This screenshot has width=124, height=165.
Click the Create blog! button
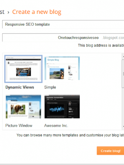pyautogui.click(x=110, y=151)
